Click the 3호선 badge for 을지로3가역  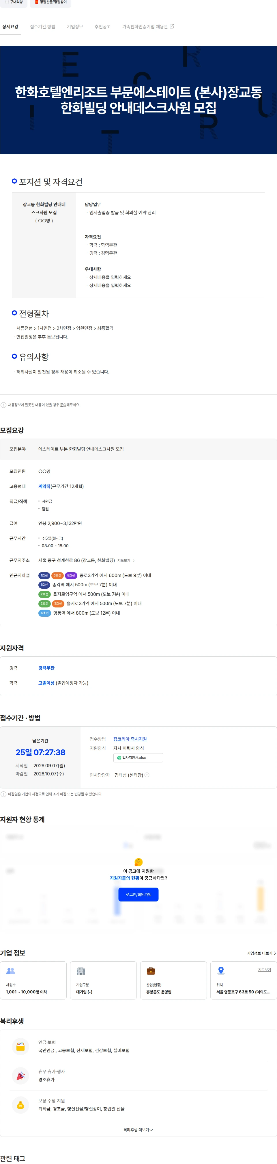58,603
